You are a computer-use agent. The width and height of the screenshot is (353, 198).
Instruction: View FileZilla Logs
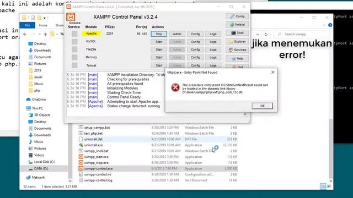point(213,50)
